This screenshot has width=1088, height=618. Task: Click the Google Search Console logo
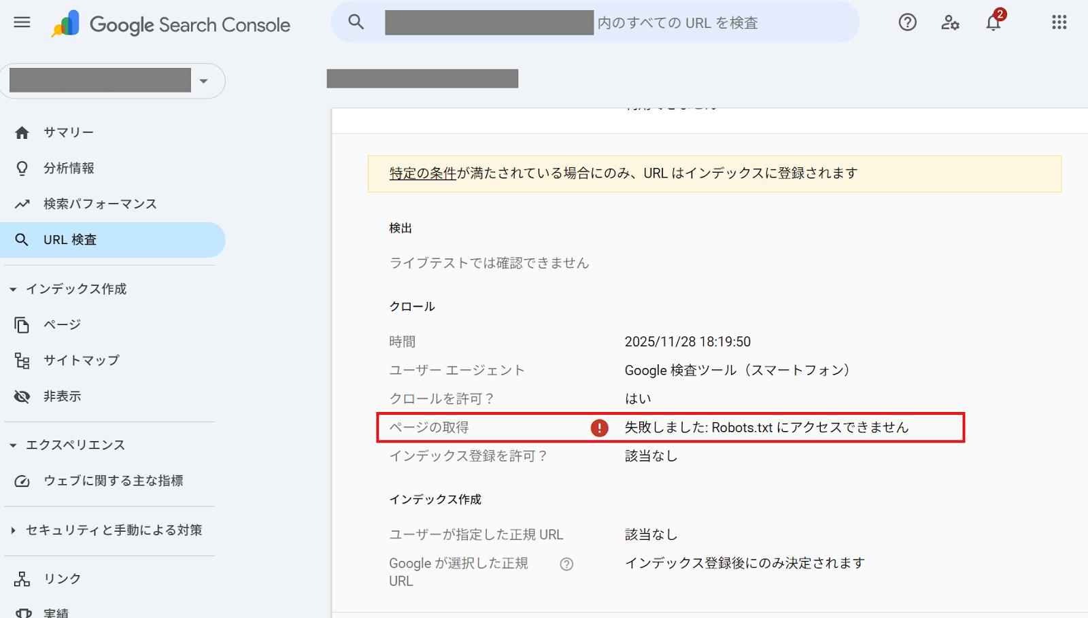171,24
